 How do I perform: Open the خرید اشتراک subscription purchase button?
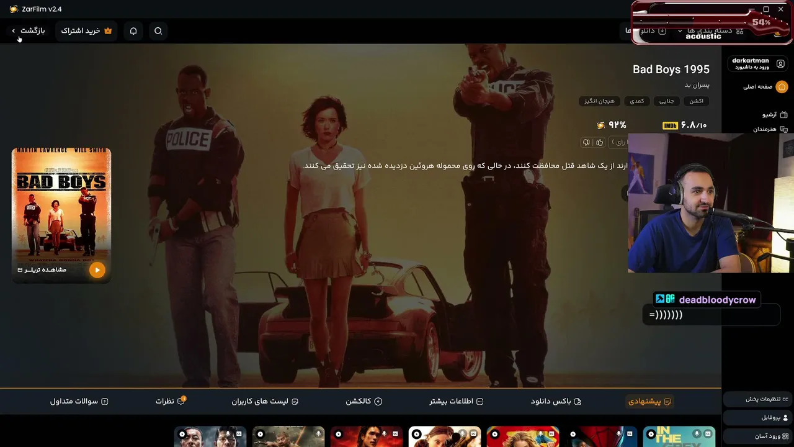(86, 30)
